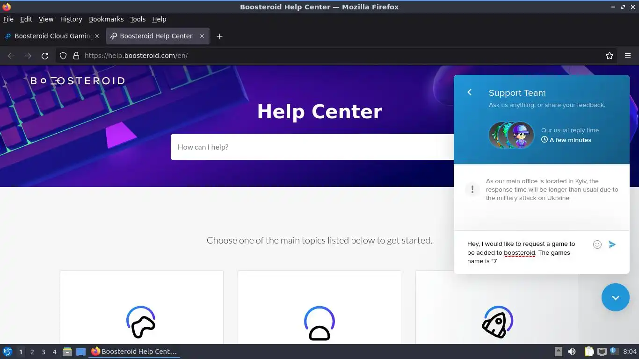Open the clipboard tray icon
The height and width of the screenshot is (359, 639).
589,352
